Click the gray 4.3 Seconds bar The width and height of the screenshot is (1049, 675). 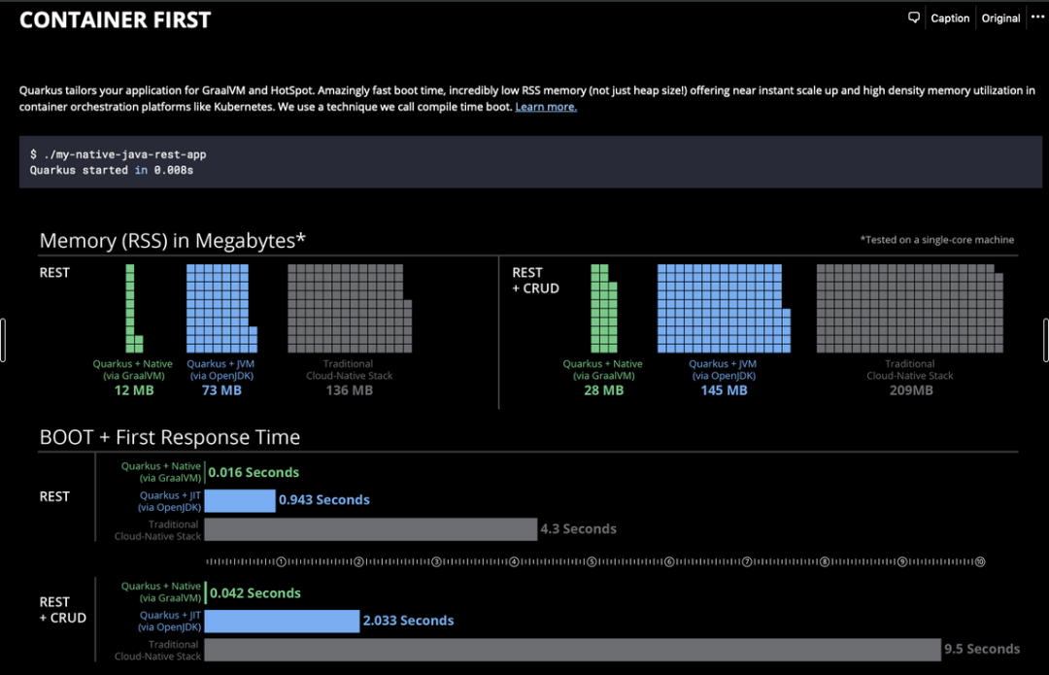[x=370, y=529]
